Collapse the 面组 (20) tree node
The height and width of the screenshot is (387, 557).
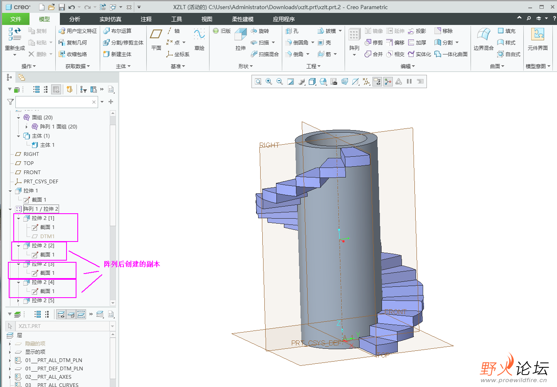click(x=18, y=118)
